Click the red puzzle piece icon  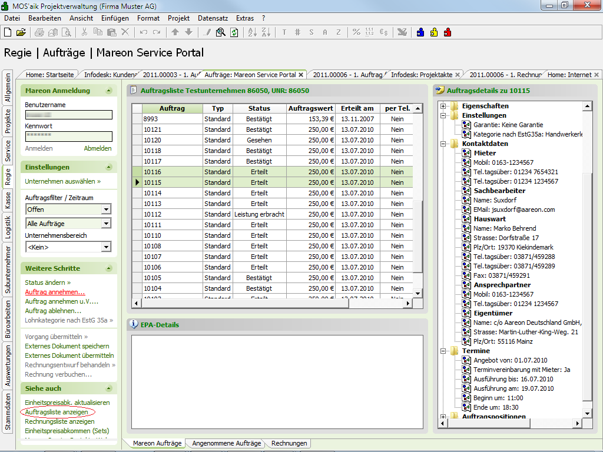point(448,32)
